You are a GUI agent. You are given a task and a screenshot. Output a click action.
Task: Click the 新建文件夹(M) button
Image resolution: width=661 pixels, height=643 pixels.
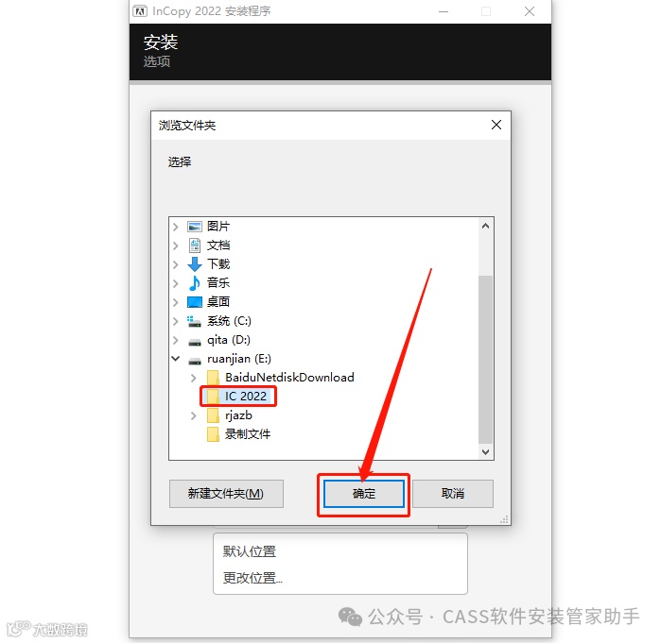tap(226, 494)
